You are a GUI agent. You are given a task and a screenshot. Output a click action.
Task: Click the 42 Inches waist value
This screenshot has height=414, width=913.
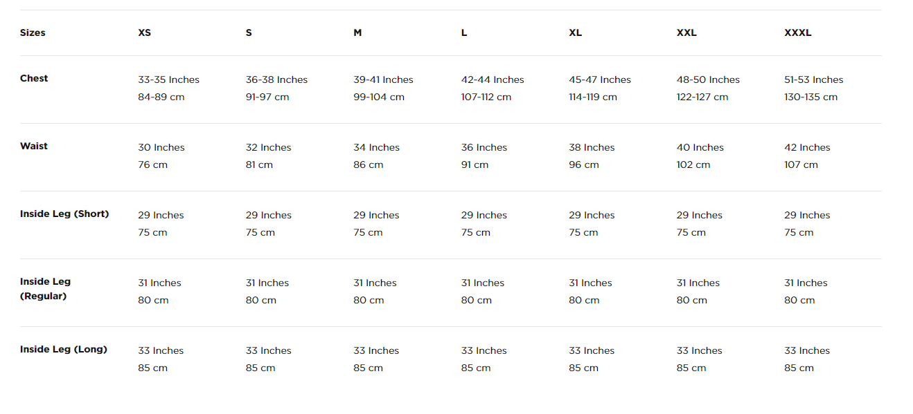click(x=807, y=147)
